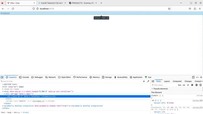
Task: Open the Accessibility panel
Action: [121, 77]
